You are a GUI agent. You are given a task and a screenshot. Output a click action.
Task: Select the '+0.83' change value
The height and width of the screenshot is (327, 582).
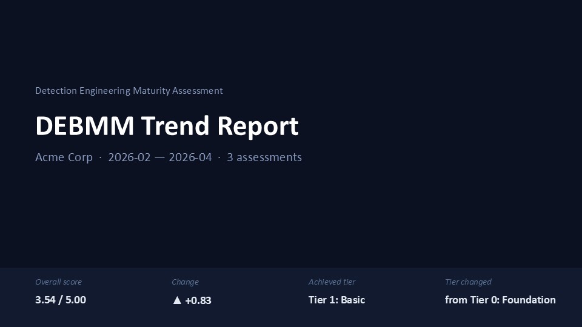coord(198,300)
